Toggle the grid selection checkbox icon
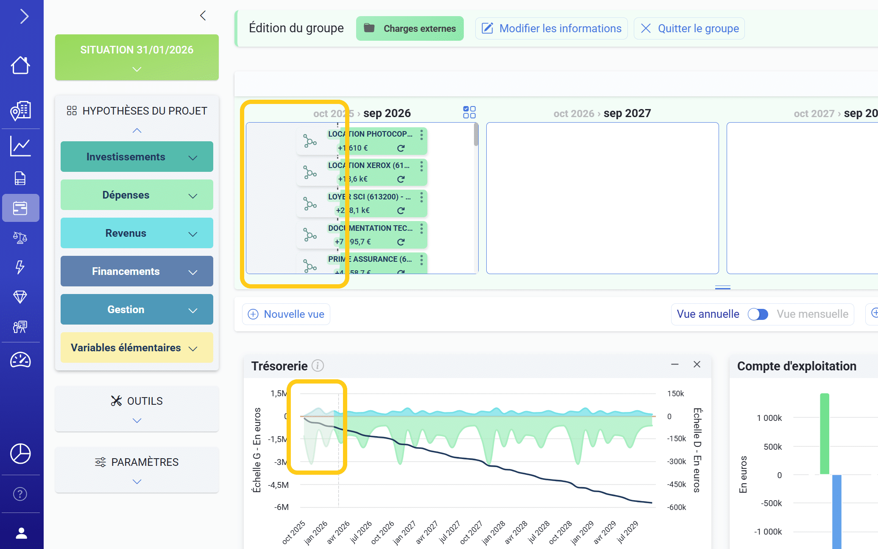This screenshot has height=549, width=878. [469, 112]
